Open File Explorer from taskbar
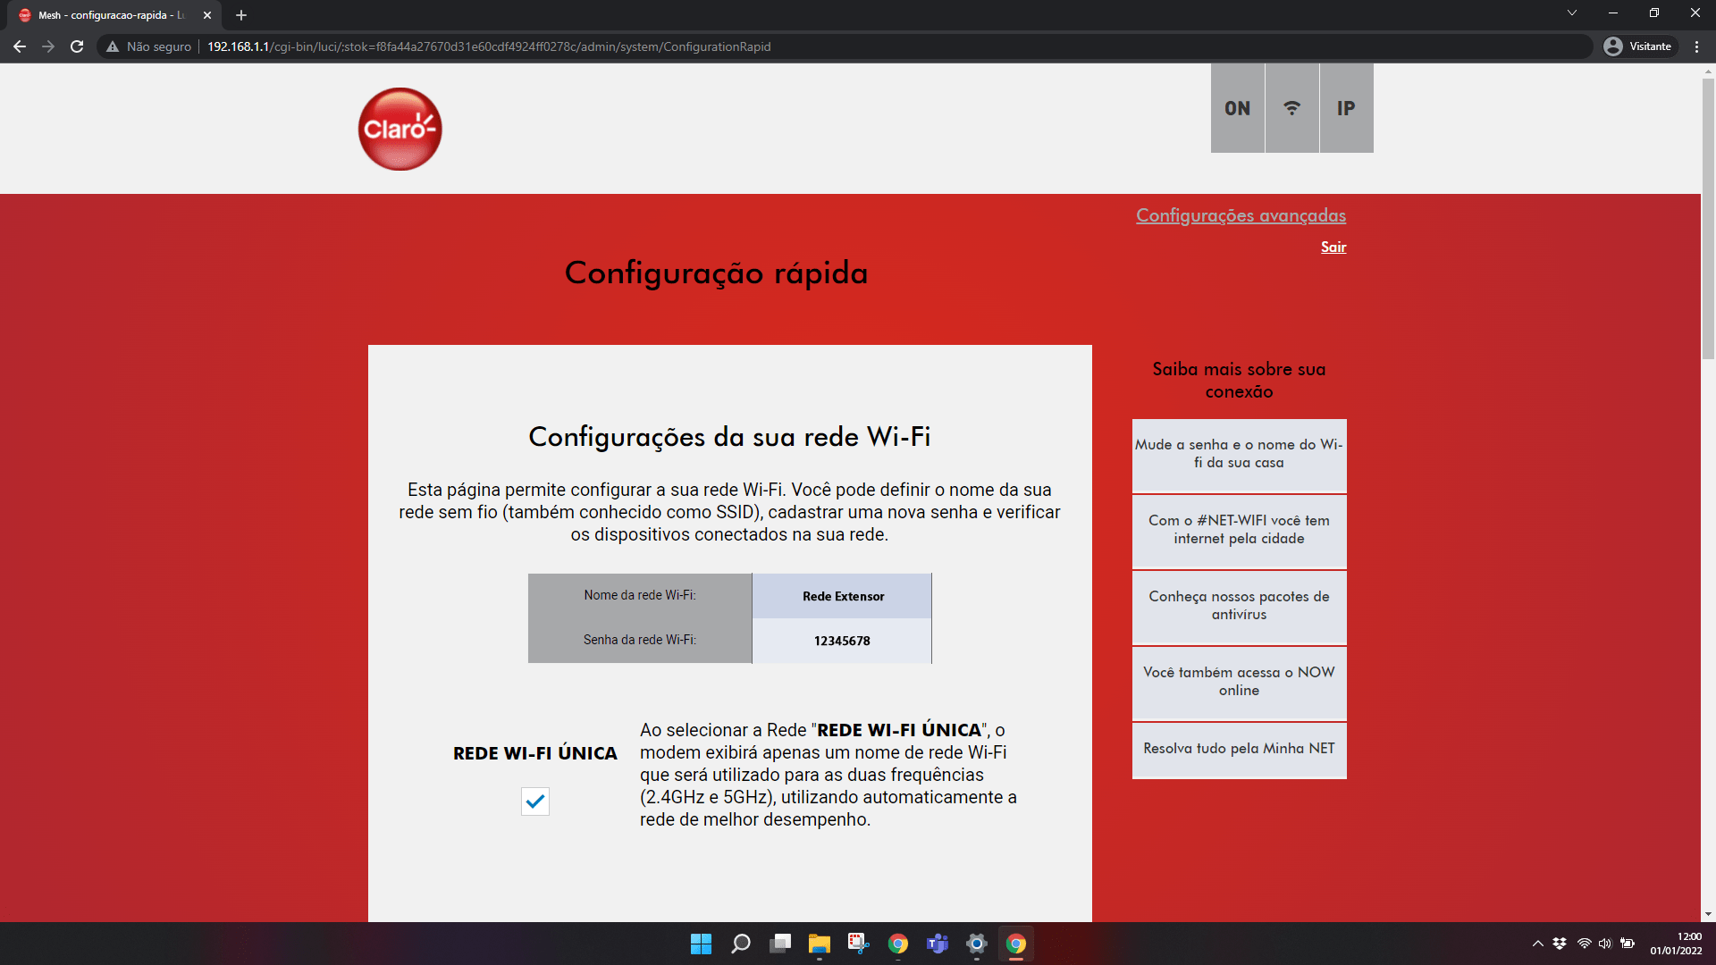 [819, 944]
